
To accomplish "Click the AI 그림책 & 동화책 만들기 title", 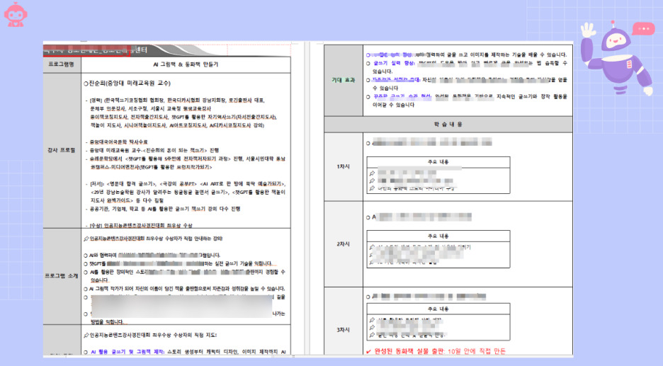I will click(x=186, y=64).
